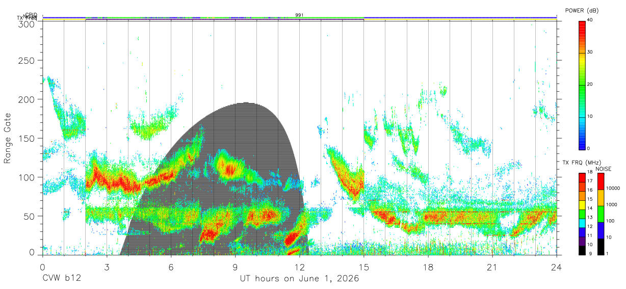626x289 pixels.
Task: Click the 3 tick on the UT hours axis
Action: point(107,267)
